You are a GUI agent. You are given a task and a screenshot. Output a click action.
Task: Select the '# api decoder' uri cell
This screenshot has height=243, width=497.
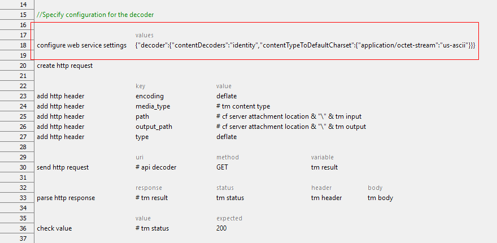pos(156,167)
